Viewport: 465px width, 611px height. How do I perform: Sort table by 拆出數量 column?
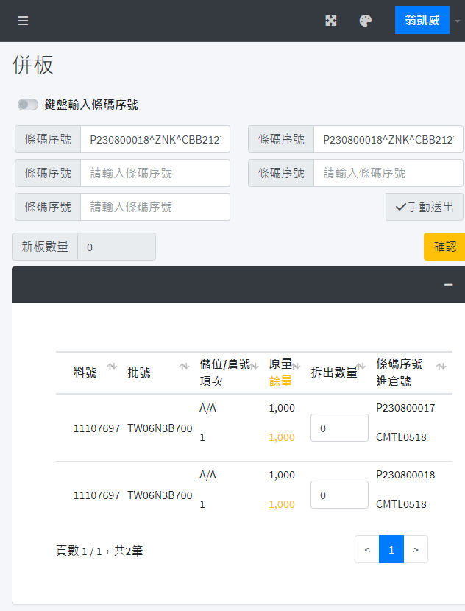point(361,367)
